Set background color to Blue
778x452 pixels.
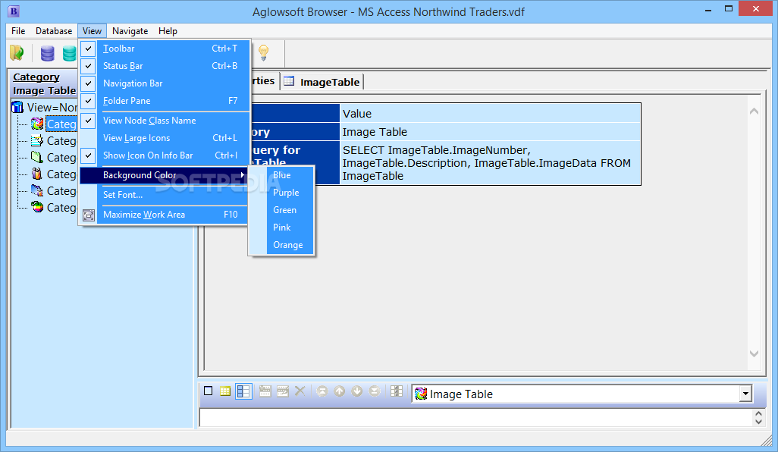point(281,175)
